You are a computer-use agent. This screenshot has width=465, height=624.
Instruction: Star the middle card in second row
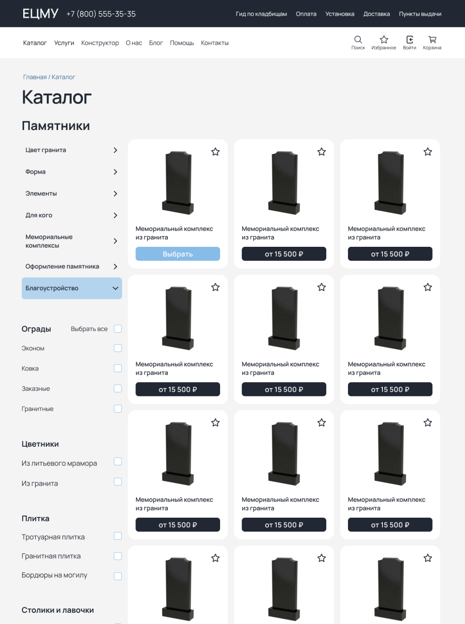321,287
